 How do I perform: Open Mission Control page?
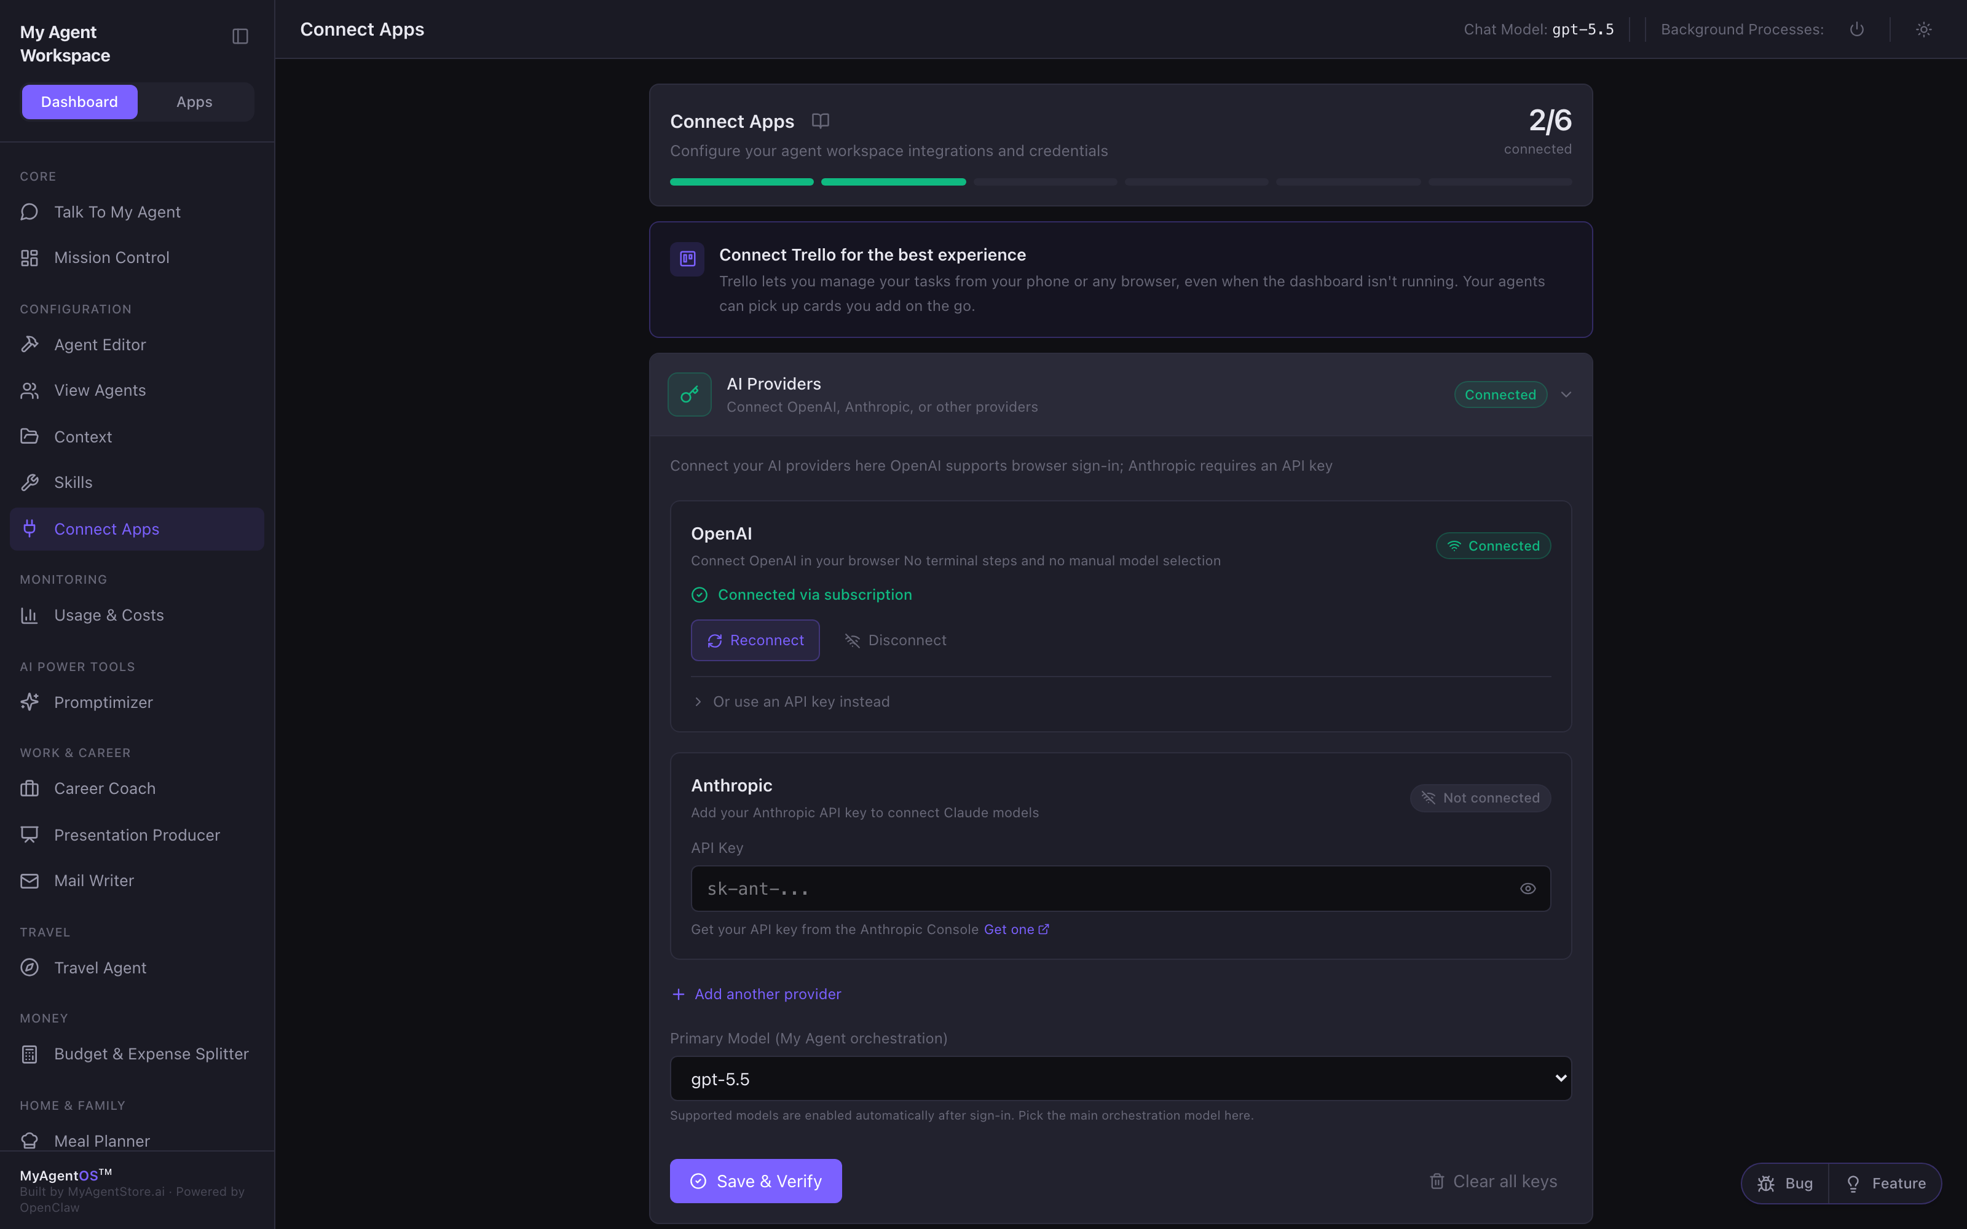pyautogui.click(x=136, y=257)
